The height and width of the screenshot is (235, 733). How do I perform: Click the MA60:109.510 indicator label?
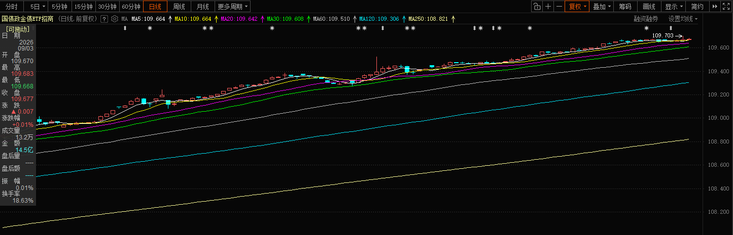pos(331,19)
